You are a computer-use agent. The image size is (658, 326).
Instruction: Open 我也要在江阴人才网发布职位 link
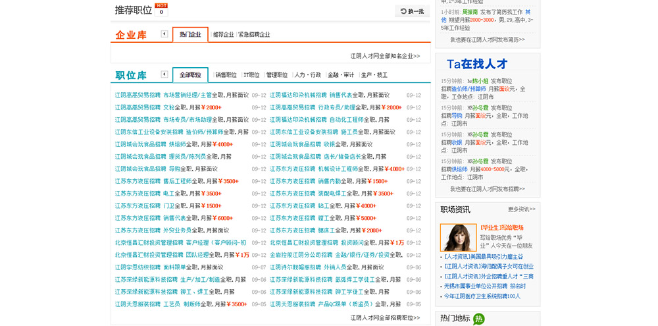tap(488, 189)
